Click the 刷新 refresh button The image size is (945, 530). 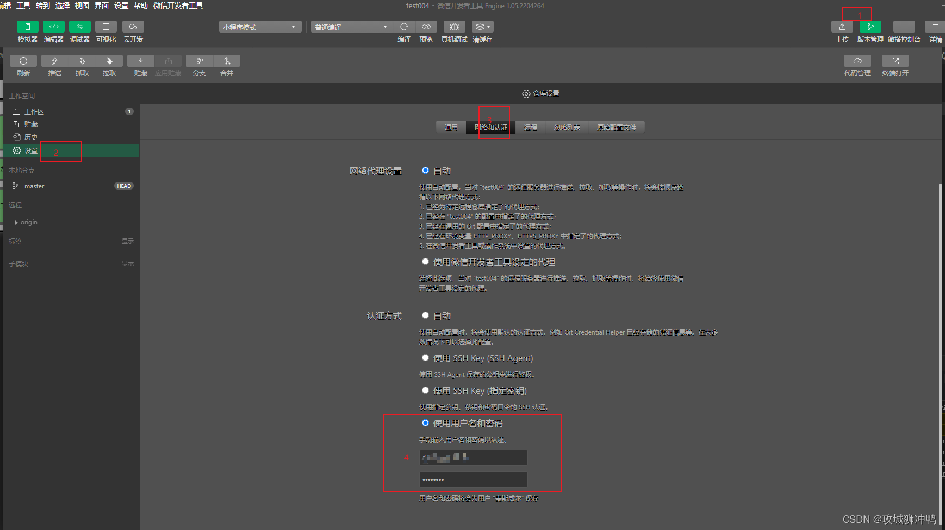(23, 61)
